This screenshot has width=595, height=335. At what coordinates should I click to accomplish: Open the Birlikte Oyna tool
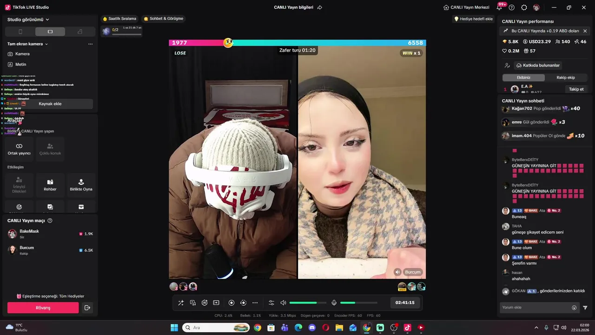[81, 185]
